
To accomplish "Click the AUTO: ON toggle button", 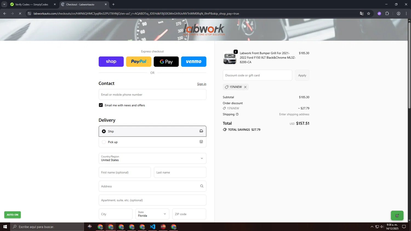I will [12, 215].
